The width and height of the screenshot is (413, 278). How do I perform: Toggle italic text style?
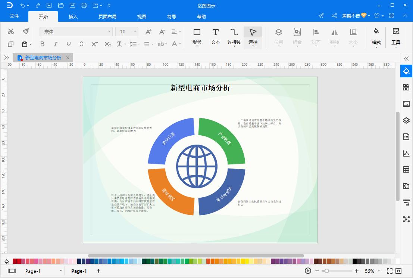click(x=55, y=44)
